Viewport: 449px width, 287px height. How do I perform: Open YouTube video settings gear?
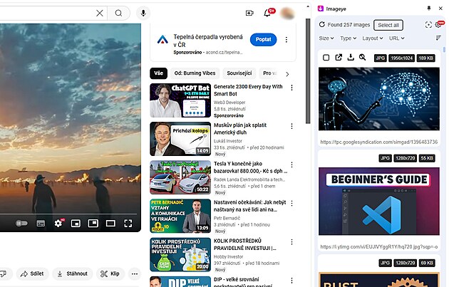[58, 224]
